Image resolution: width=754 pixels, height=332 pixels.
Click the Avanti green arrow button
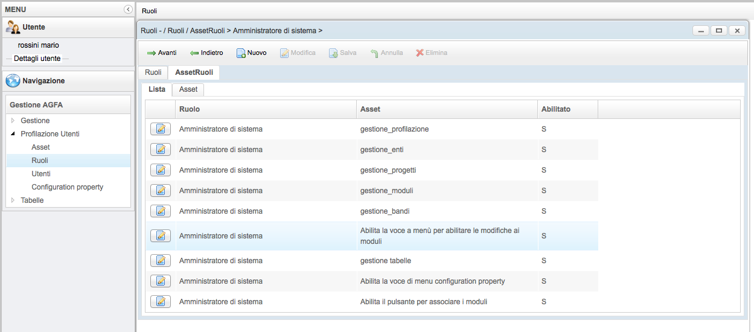(x=161, y=53)
